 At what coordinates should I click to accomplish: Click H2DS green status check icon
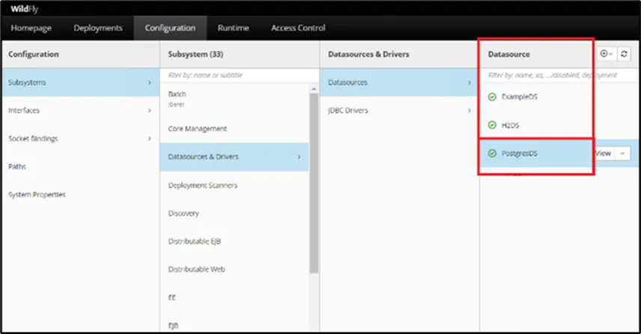click(492, 125)
